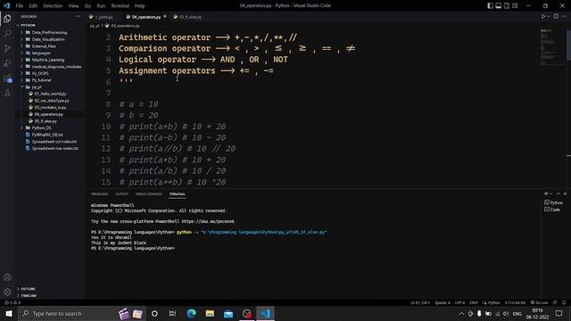The width and height of the screenshot is (571, 321).
Task: Expand the Outline section
Action: [28, 289]
